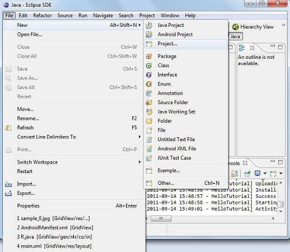The width and height of the screenshot is (290, 252).
Task: Open the Help menu
Action: [190, 16]
